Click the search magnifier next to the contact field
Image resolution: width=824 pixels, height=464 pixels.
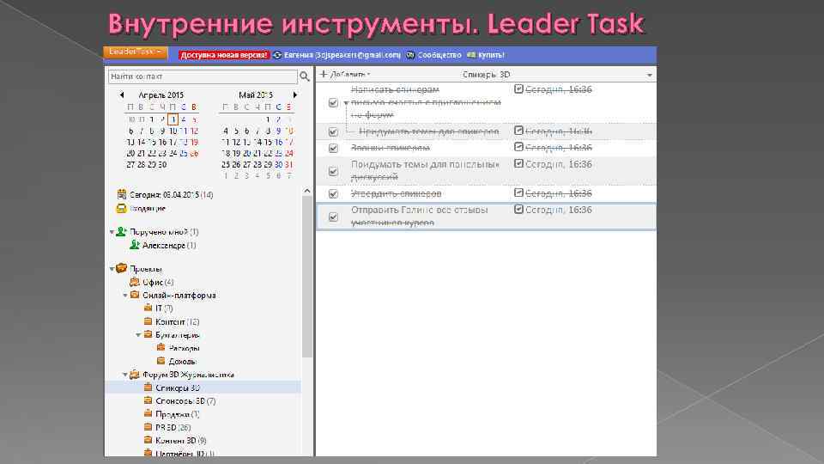(x=304, y=76)
